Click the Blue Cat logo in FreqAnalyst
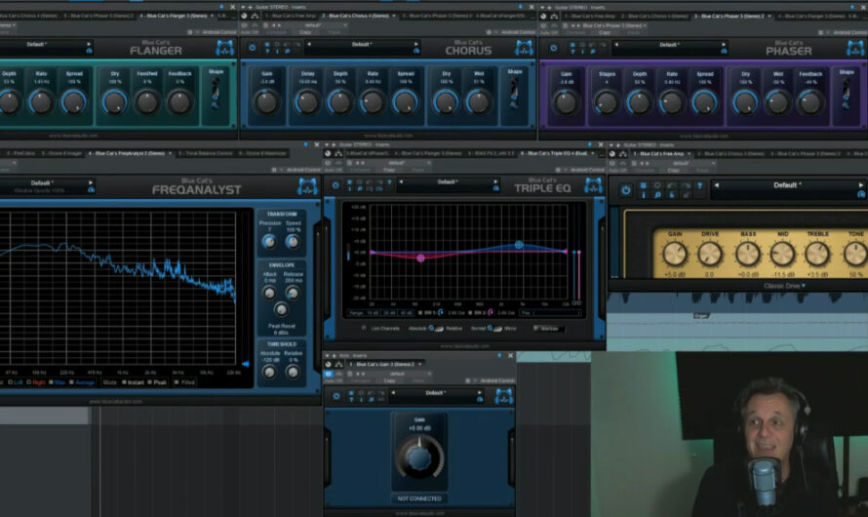This screenshot has width=868, height=517. (x=308, y=186)
